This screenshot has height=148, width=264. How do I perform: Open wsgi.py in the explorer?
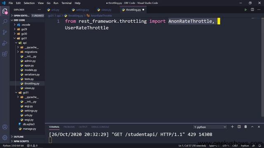(29, 120)
